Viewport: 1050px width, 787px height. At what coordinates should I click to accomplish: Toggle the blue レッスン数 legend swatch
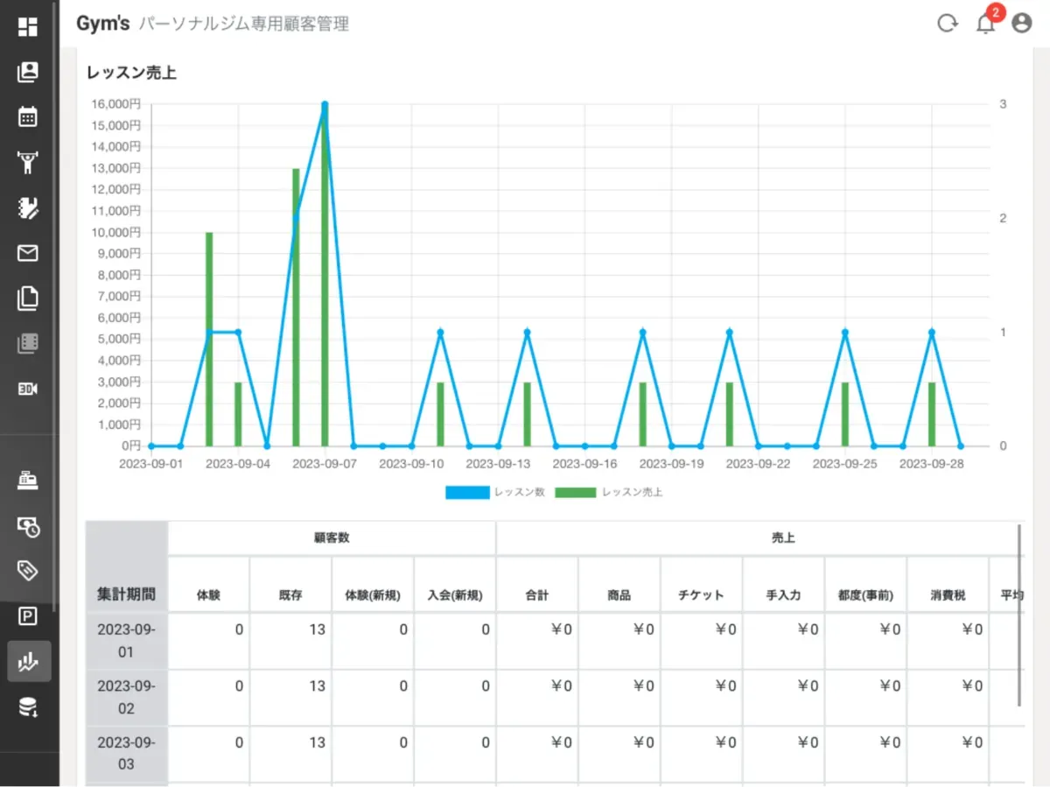tap(467, 493)
